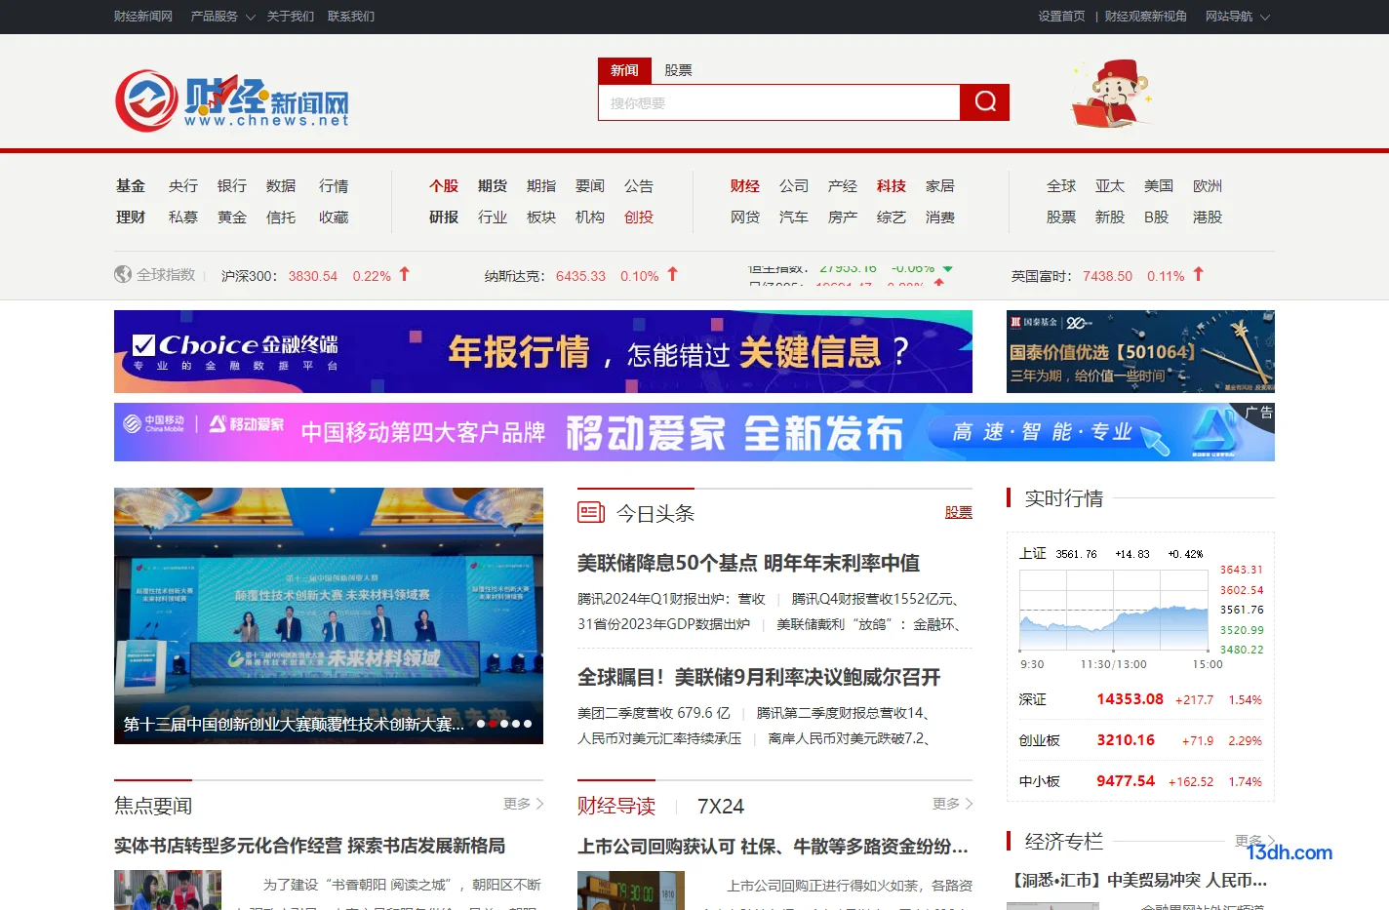This screenshot has width=1389, height=910.
Task: Open 财经 navigation item
Action: point(745,185)
